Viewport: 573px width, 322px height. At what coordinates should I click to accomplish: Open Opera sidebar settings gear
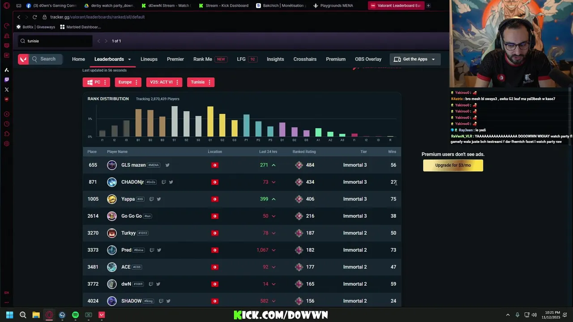6,144
